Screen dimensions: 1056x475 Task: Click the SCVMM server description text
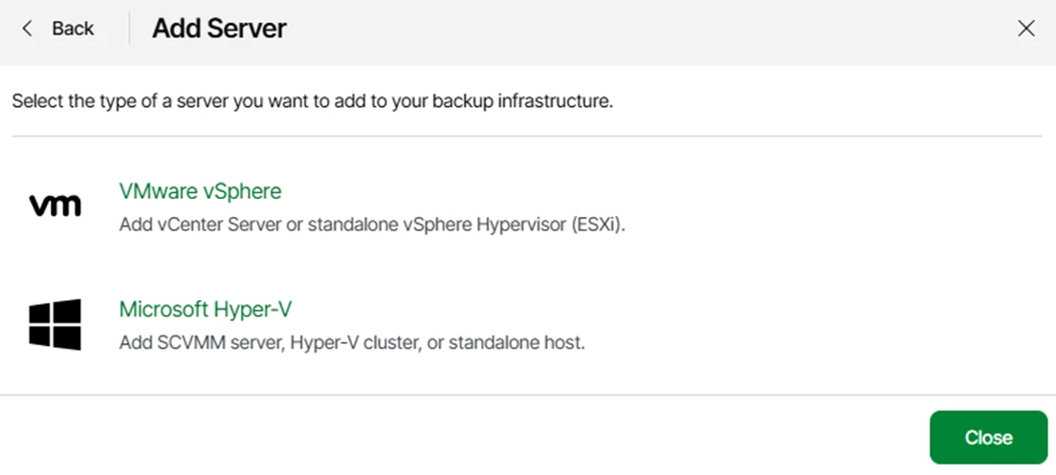(352, 342)
